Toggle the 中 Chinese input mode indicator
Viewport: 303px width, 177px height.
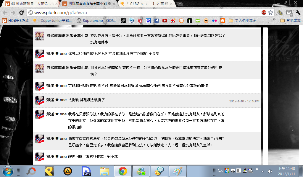coord(233,171)
